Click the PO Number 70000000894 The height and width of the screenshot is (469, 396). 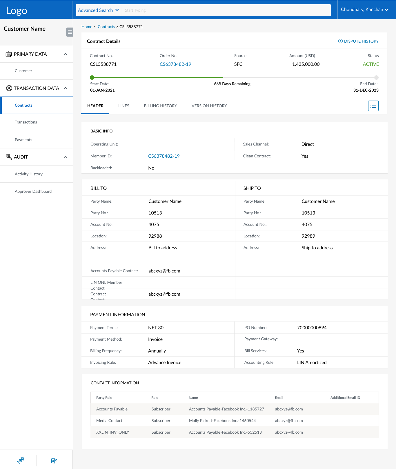tap(312, 328)
